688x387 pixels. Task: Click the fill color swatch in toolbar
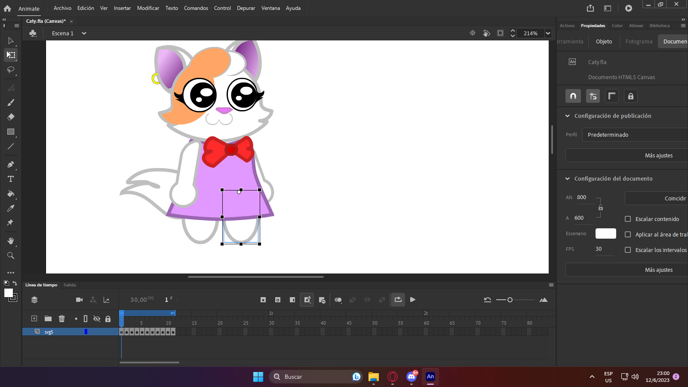click(8, 293)
